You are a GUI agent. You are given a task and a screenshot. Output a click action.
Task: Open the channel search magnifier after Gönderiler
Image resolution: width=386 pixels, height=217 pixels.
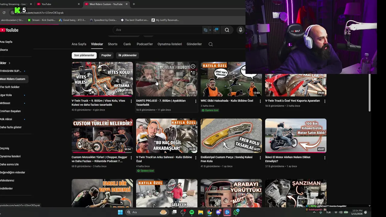click(210, 44)
